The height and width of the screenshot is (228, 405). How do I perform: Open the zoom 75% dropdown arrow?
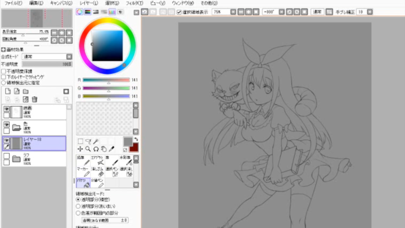click(x=233, y=12)
